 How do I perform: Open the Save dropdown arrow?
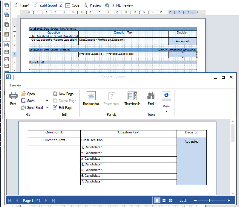(47, 101)
